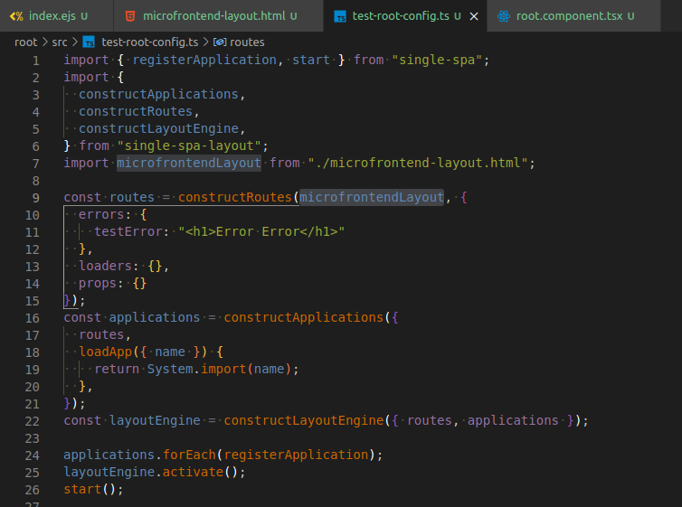This screenshot has width=682, height=507.
Task: Click 'constructLayoutEngine' call on line 22
Action: [x=303, y=420]
